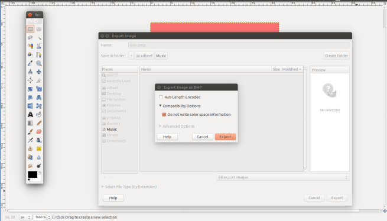Viewport: 387px width, 221px height.
Task: Select the Cage Transform tool
Action: (39, 106)
